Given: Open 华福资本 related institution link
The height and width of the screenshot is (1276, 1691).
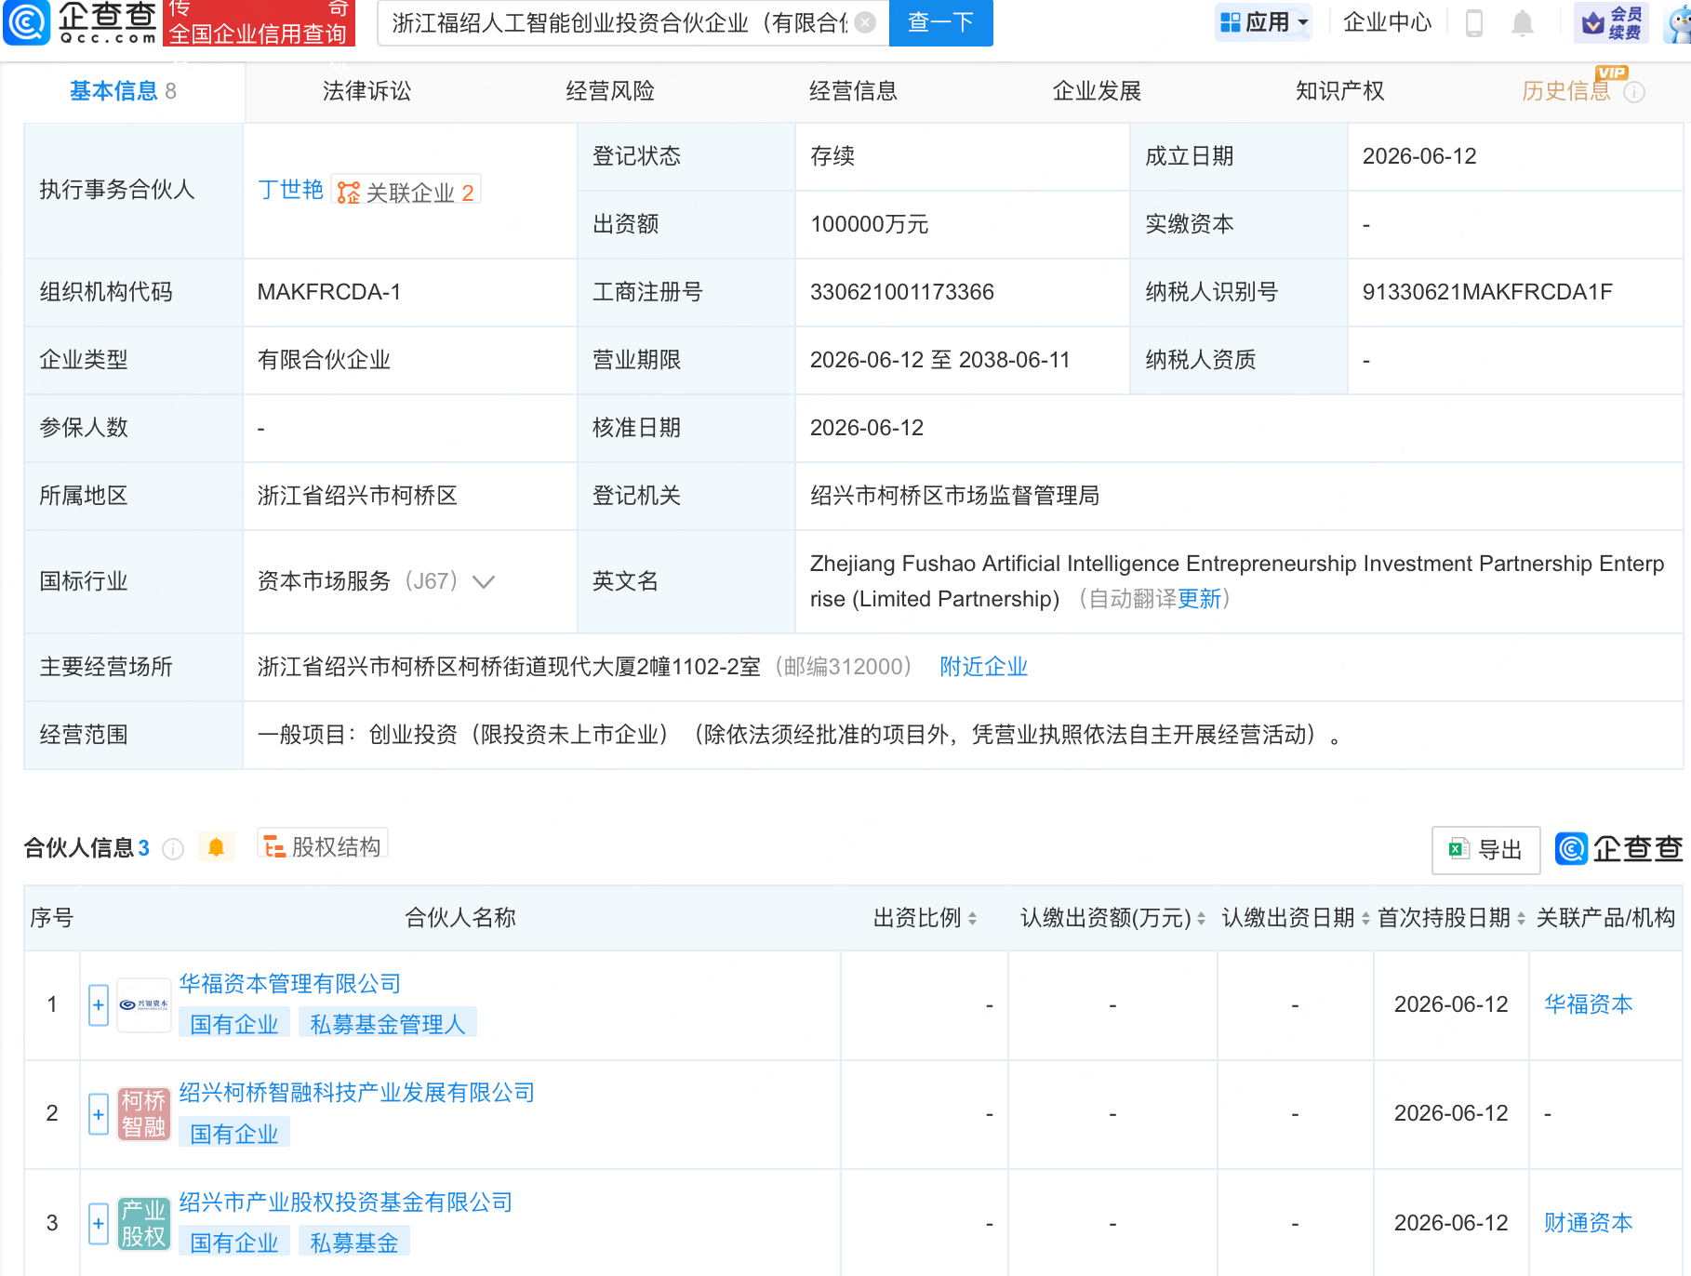Looking at the screenshot, I should 1589,1004.
